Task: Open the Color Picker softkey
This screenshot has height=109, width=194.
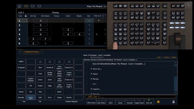Action: pyautogui.click(x=101, y=102)
